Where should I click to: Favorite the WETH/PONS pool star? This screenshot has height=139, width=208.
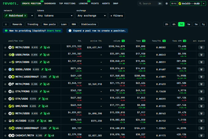tap(5, 84)
